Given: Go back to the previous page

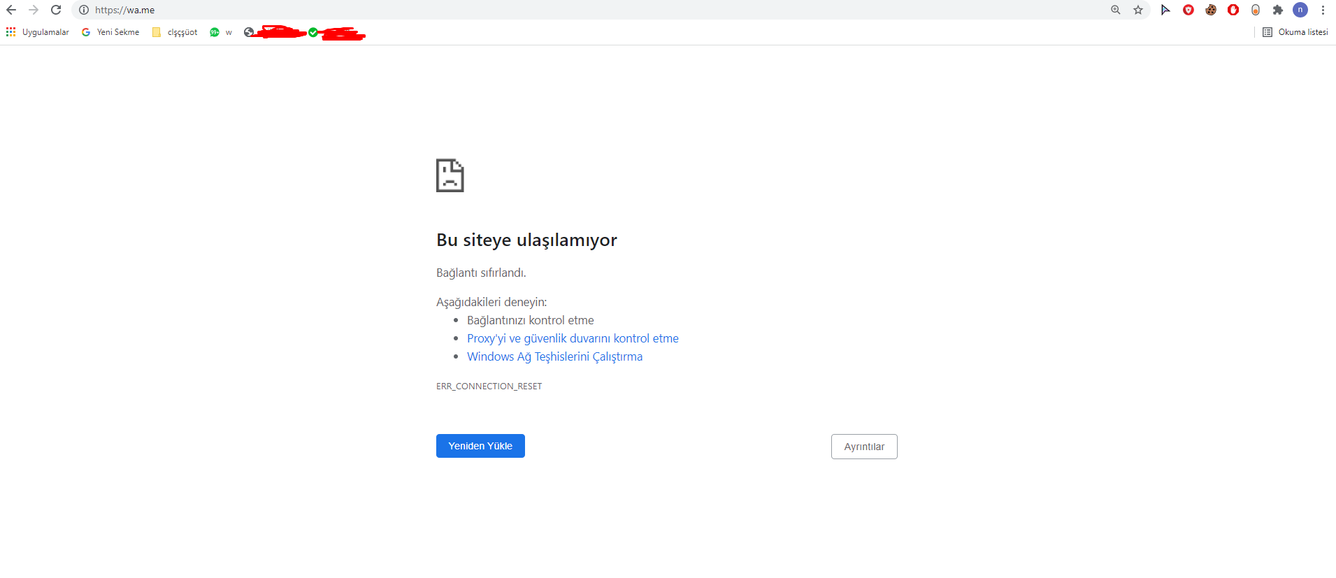Looking at the screenshot, I should (x=11, y=10).
